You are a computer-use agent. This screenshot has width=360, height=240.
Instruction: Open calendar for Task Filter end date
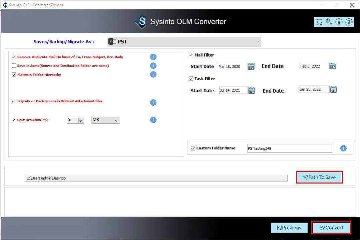(x=333, y=89)
